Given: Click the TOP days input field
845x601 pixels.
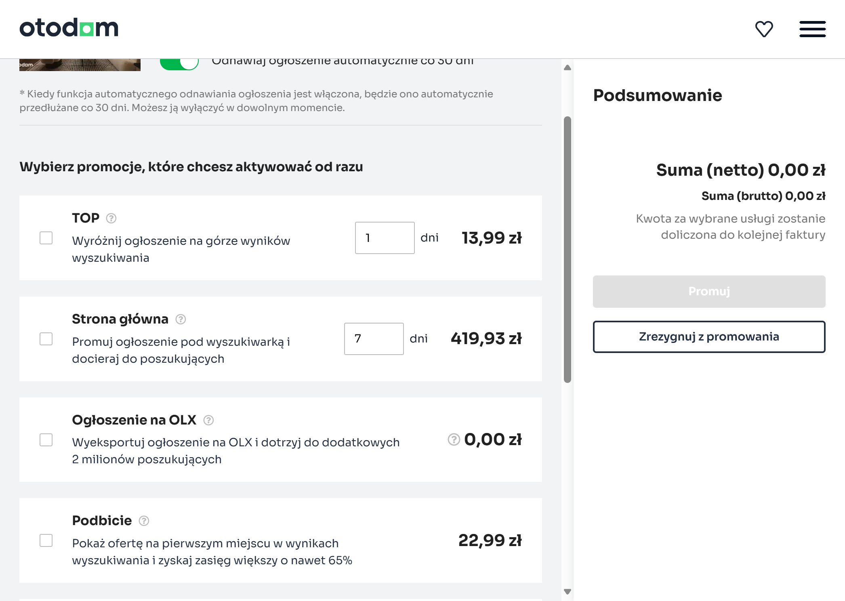Looking at the screenshot, I should click(x=385, y=238).
